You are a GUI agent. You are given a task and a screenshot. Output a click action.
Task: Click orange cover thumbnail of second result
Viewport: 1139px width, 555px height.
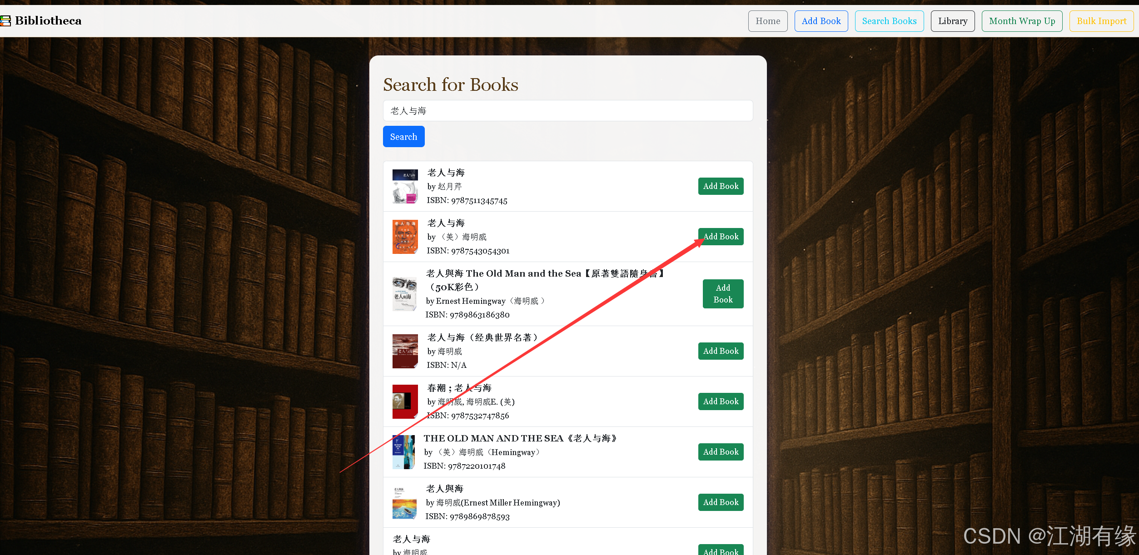pyautogui.click(x=404, y=237)
